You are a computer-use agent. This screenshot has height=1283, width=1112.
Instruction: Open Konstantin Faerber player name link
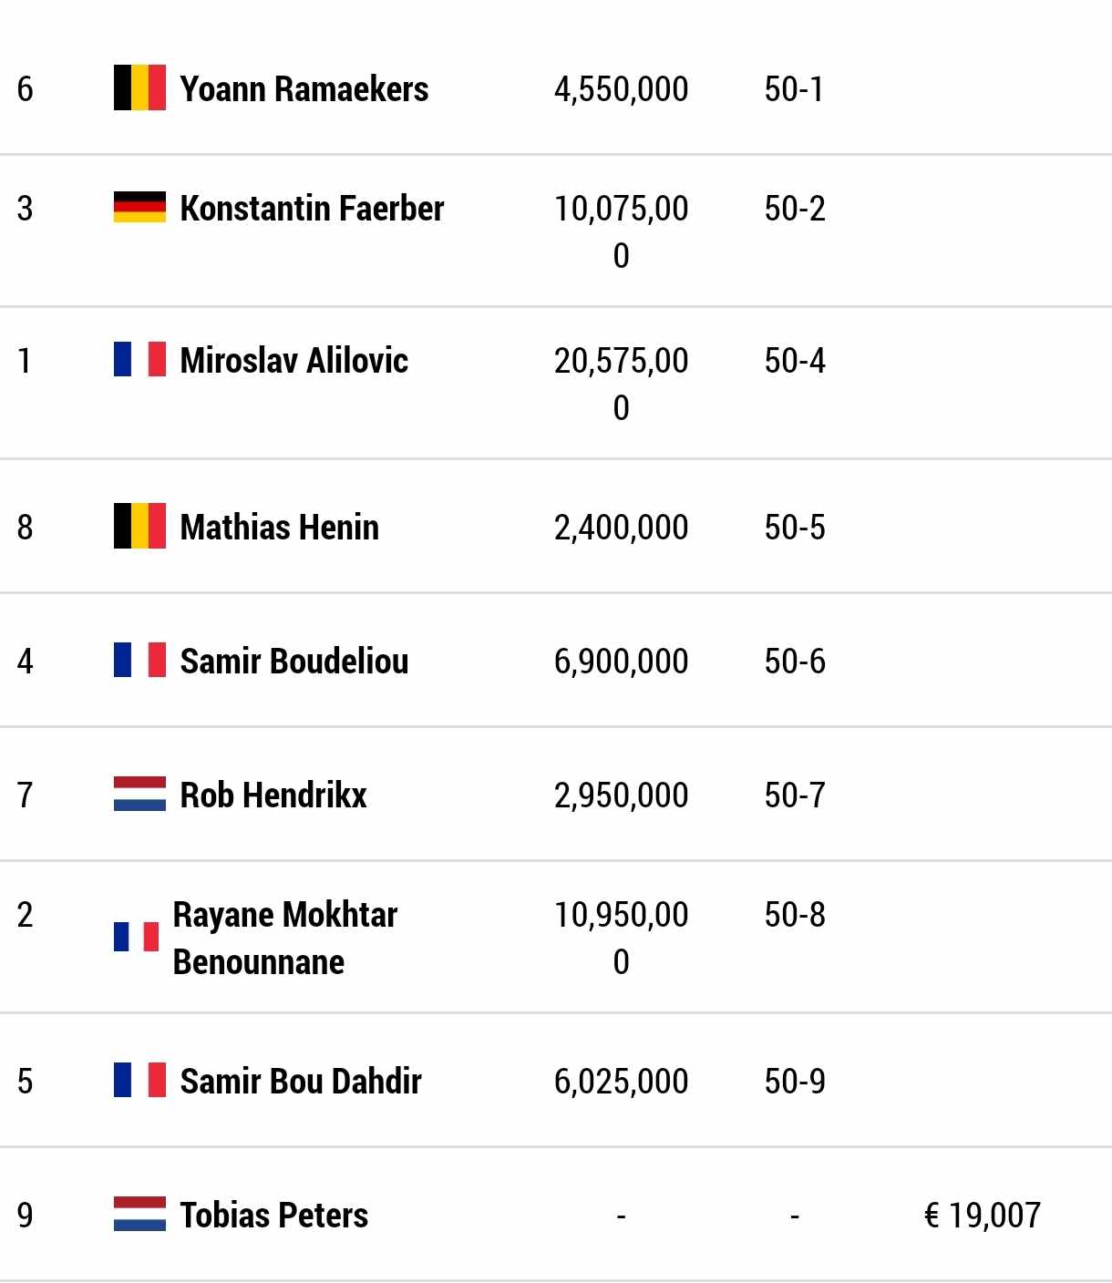point(312,209)
